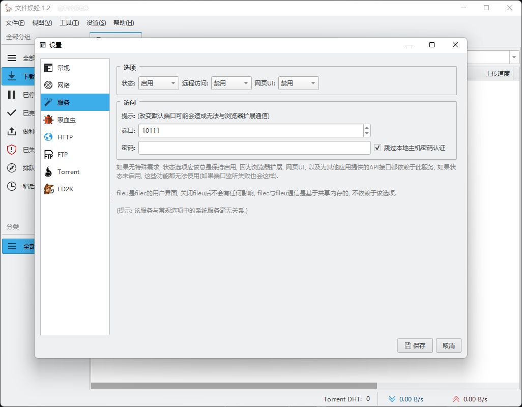Open the 状态 dropdown set to 启用

pos(158,83)
